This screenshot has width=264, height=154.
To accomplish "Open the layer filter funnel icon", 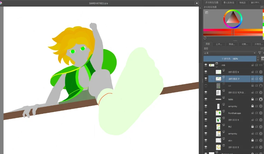I will point(260,53).
